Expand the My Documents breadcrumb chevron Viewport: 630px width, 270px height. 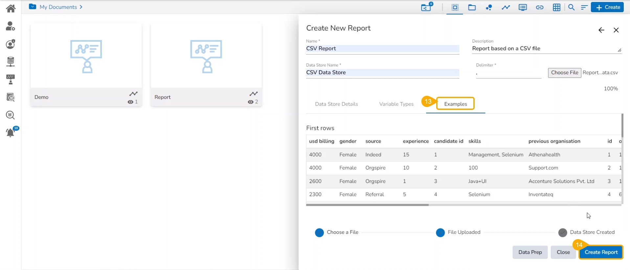[81, 7]
